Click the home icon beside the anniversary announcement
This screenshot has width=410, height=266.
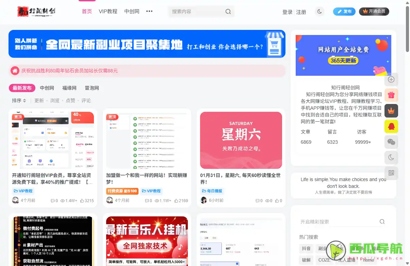tap(15, 71)
